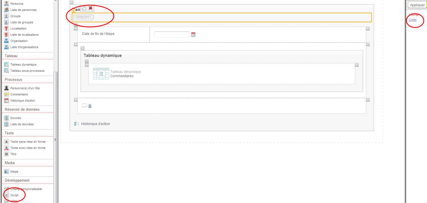Click the palette vertical scrollbar thumb
This screenshot has width=427, height=203.
pyautogui.click(x=55, y=137)
